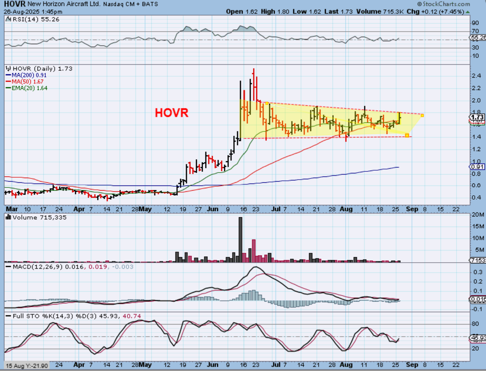Click the 90 level on the RSI axis
The width and height of the screenshot is (486, 371).
(x=475, y=23)
